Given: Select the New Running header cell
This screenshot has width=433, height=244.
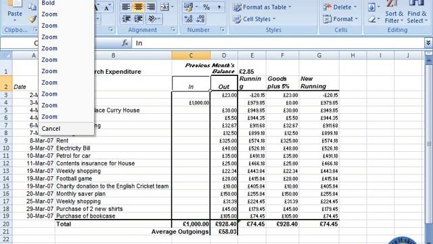Looking at the screenshot, I should point(319,83).
